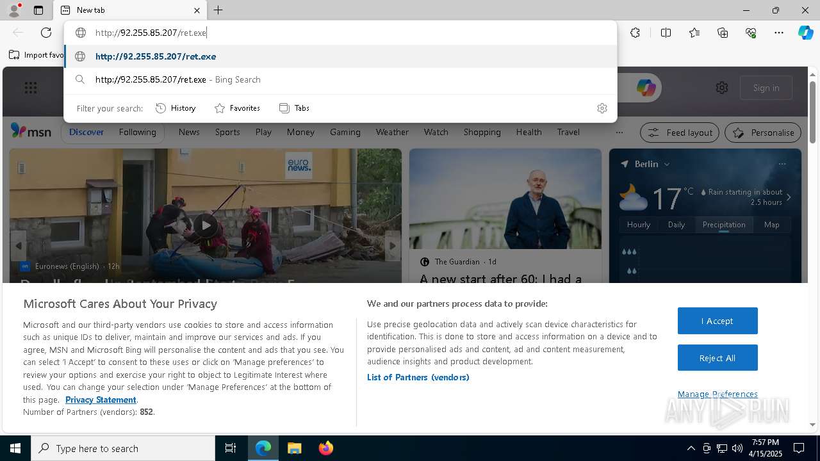
Task: Open the notifications center icon
Action: pos(799,448)
